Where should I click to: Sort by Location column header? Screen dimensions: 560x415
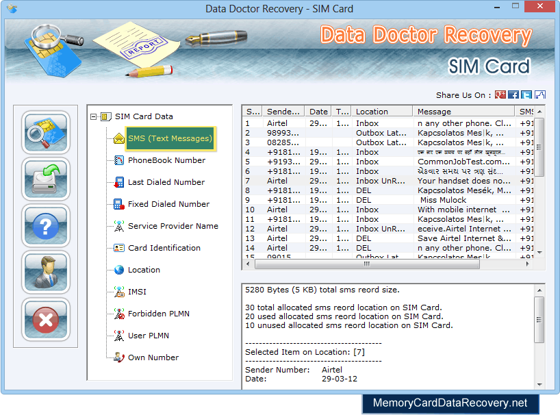pyautogui.click(x=382, y=112)
